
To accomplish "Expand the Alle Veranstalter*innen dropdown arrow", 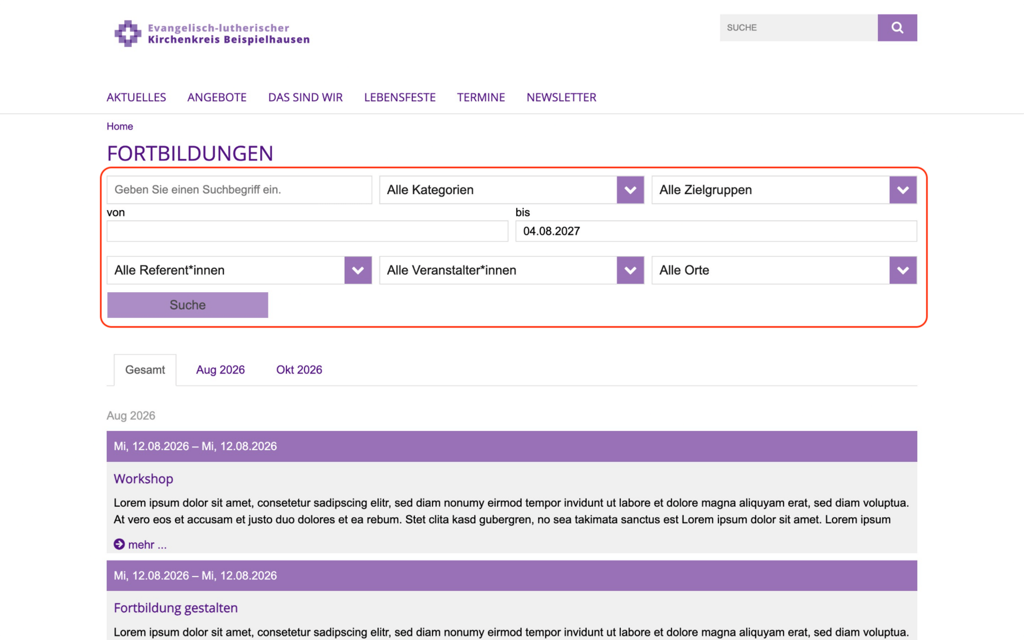I will pyautogui.click(x=630, y=270).
